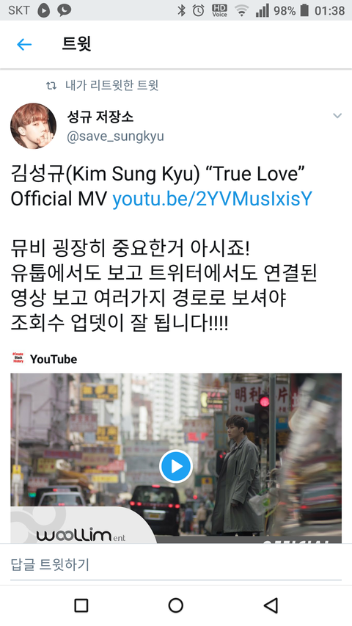The width and height of the screenshot is (352, 626).
Task: Tap the YouTube card source icon
Action: 18,358
